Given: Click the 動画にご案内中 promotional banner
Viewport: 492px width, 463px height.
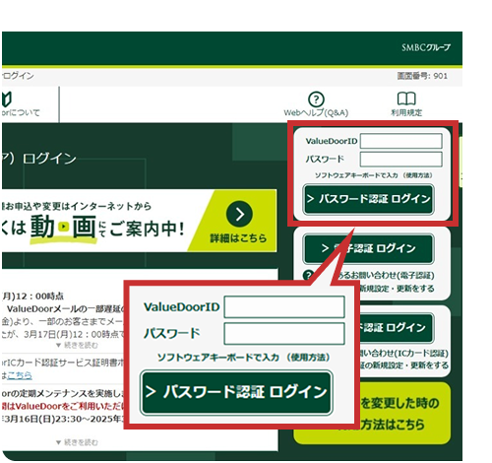Looking at the screenshot, I should [x=139, y=221].
